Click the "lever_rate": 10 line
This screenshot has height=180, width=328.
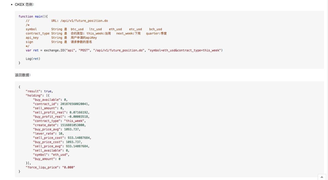(48, 133)
